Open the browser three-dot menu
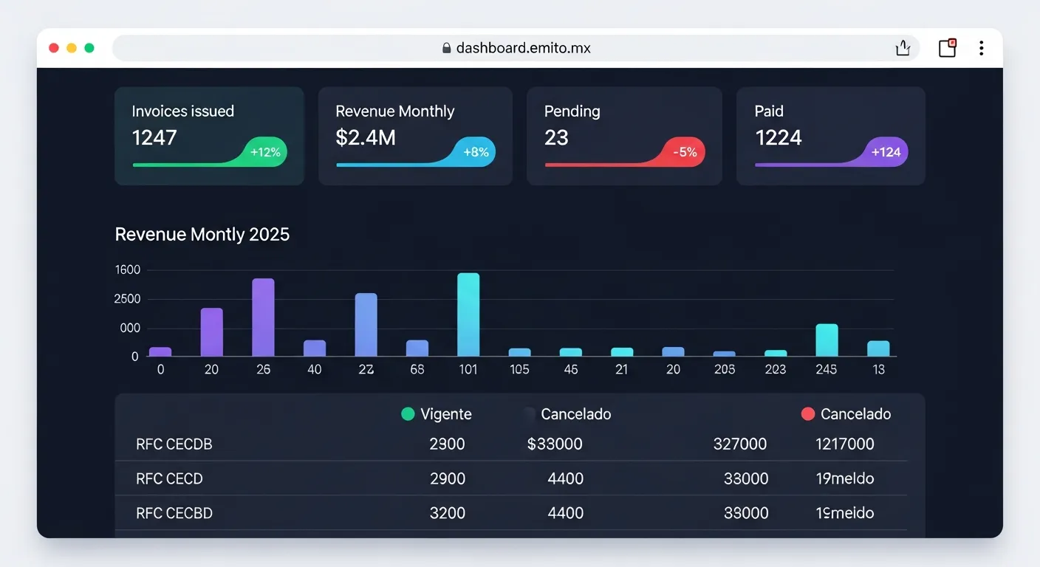This screenshot has height=567, width=1040. click(981, 48)
